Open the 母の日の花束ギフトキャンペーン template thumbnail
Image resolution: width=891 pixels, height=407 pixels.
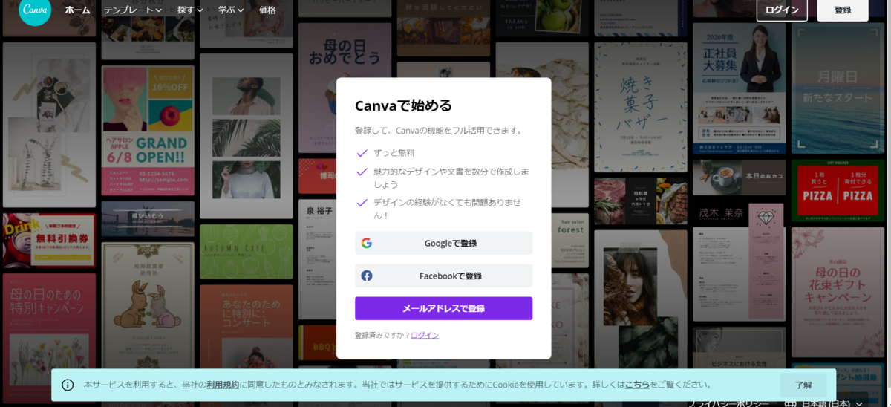(x=838, y=292)
